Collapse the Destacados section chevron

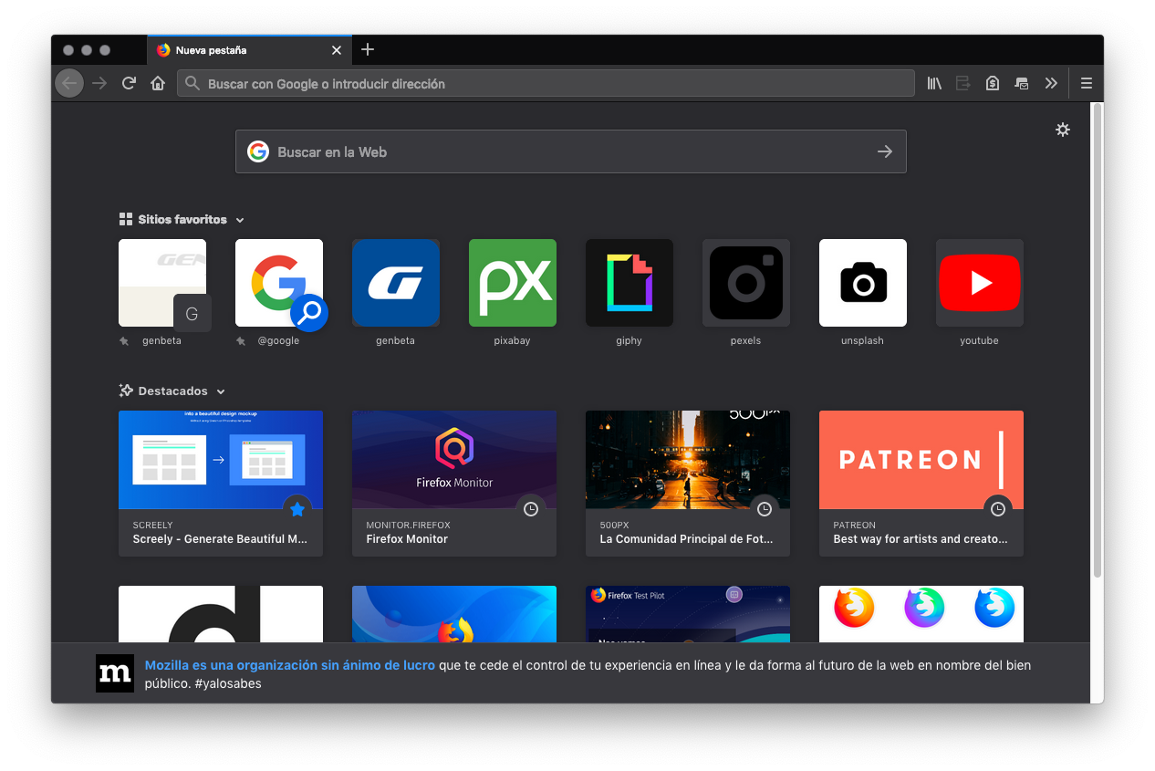tap(220, 391)
